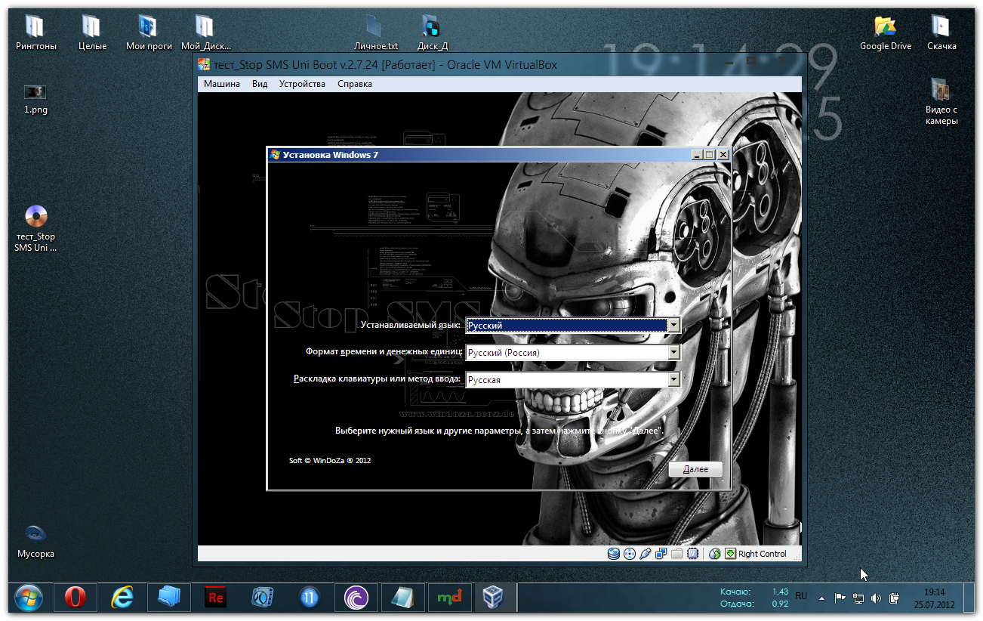Click the USB devices status icon
This screenshot has height=621, width=983.
(645, 554)
